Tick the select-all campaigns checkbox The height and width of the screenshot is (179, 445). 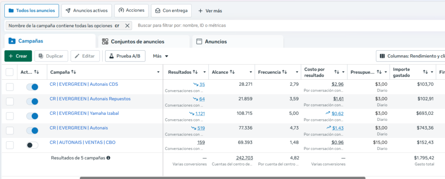click(10, 72)
